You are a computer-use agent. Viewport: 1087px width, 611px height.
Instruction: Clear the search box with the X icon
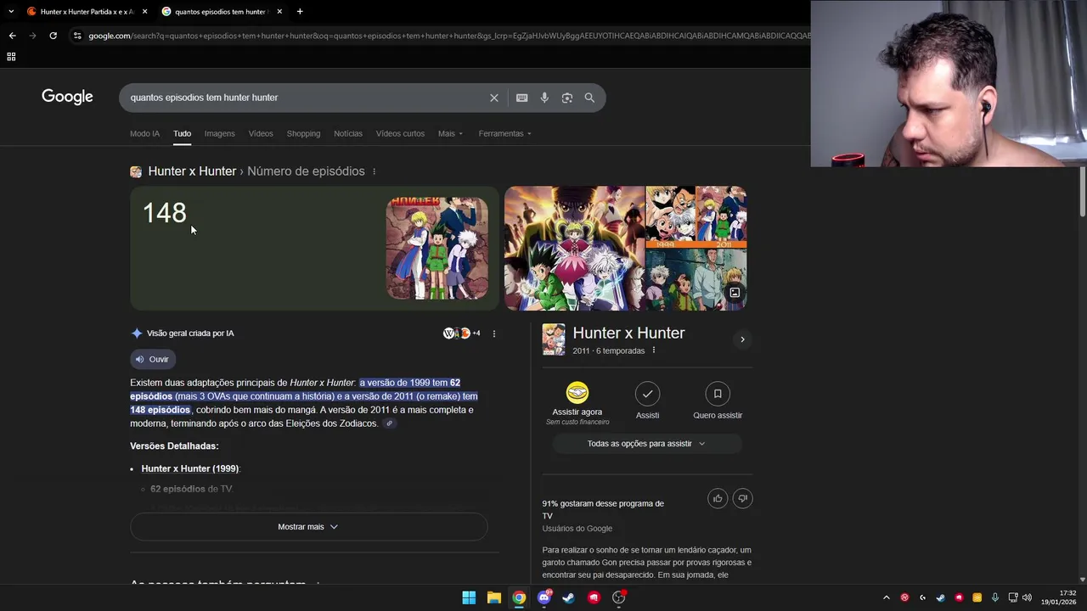click(493, 98)
